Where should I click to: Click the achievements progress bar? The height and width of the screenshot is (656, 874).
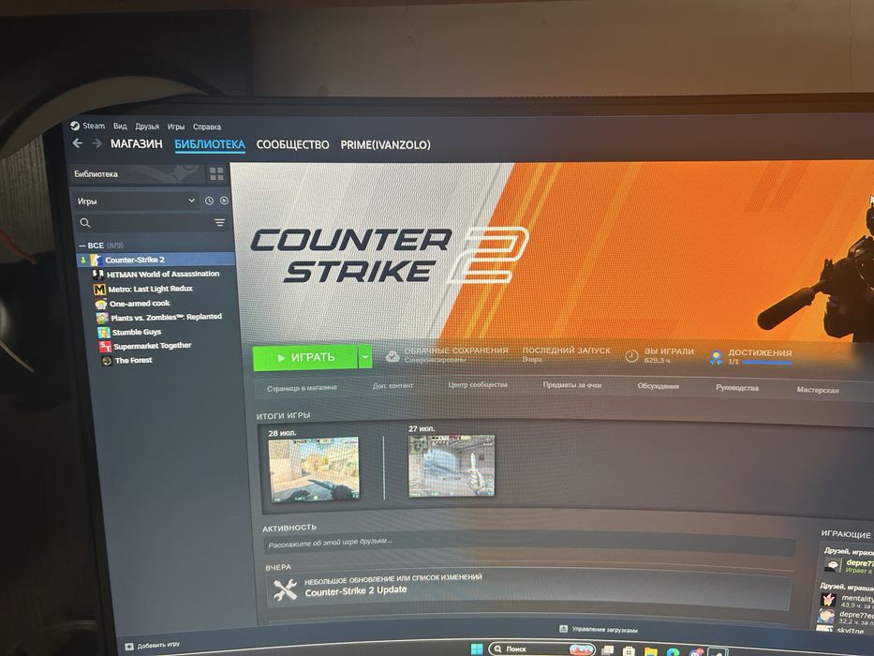(767, 363)
